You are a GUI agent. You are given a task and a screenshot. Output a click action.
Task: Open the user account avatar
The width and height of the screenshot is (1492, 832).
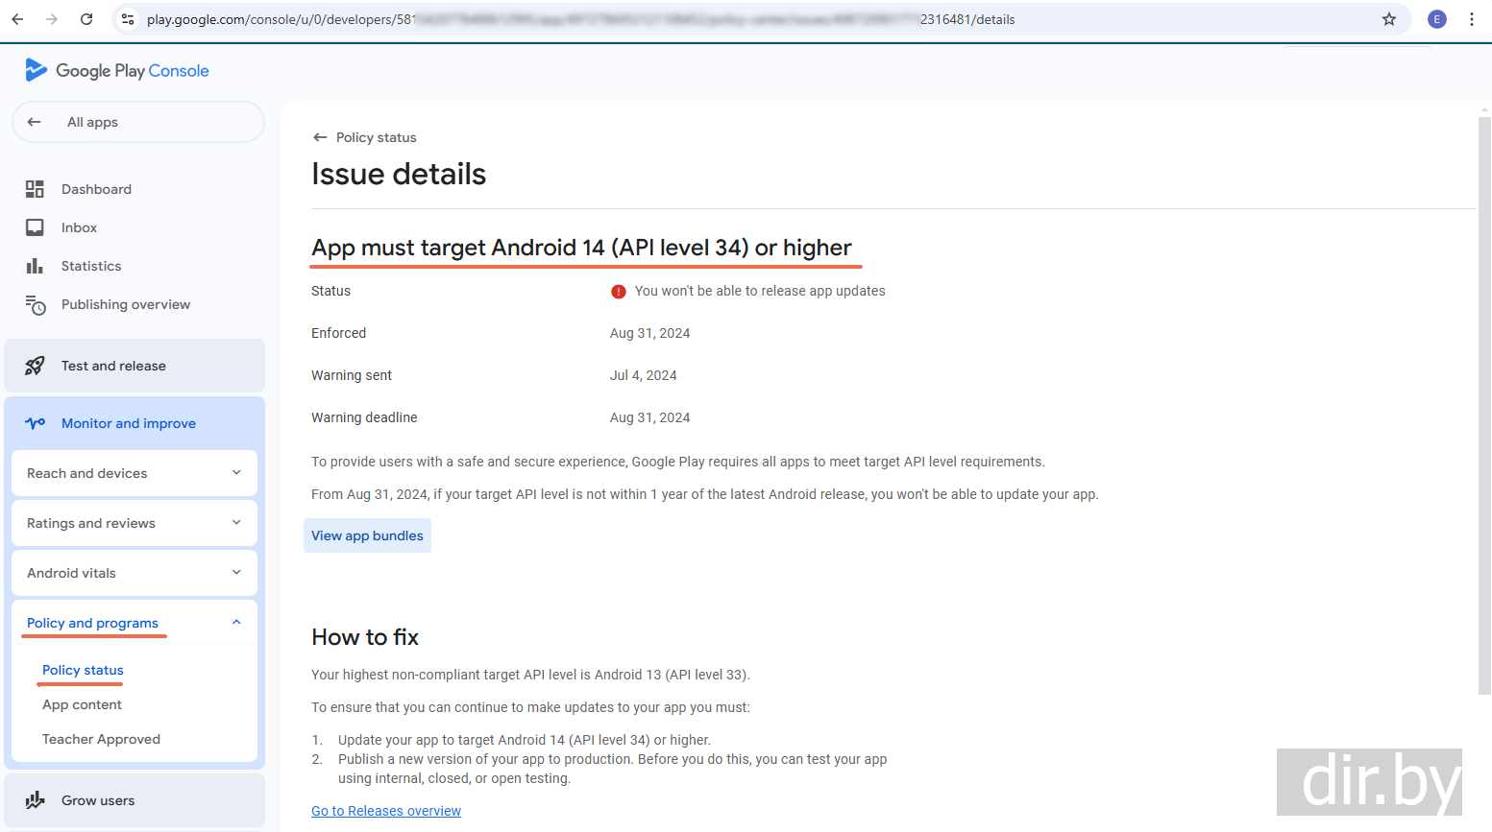[x=1436, y=19]
